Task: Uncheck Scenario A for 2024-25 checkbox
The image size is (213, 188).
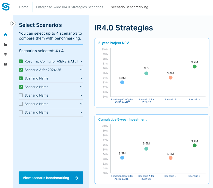Action: (21, 70)
